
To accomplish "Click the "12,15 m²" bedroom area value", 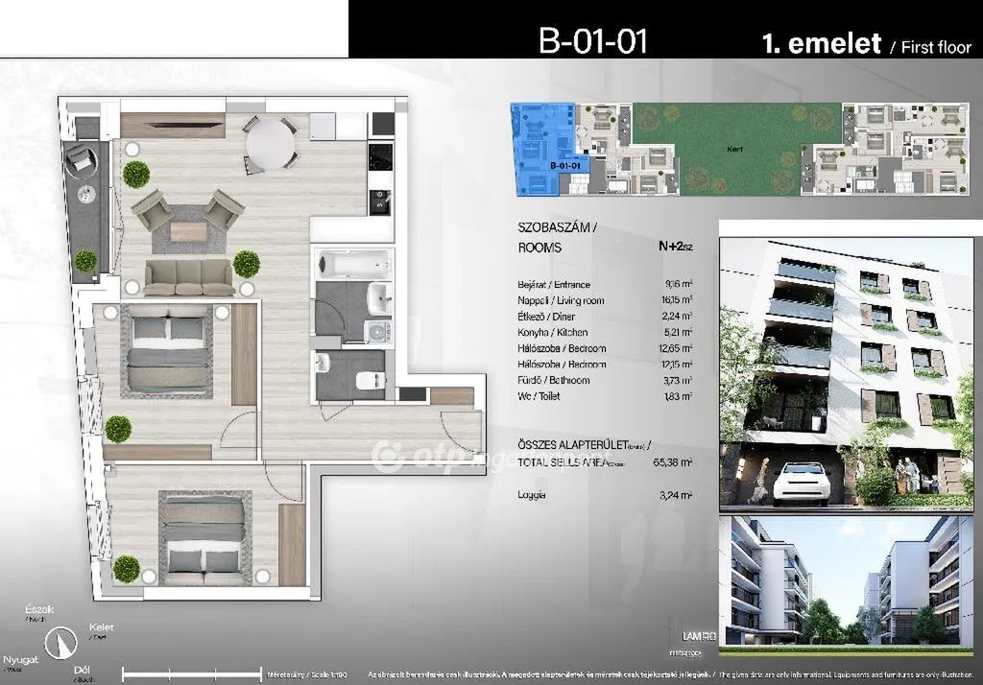I will pos(676,365).
